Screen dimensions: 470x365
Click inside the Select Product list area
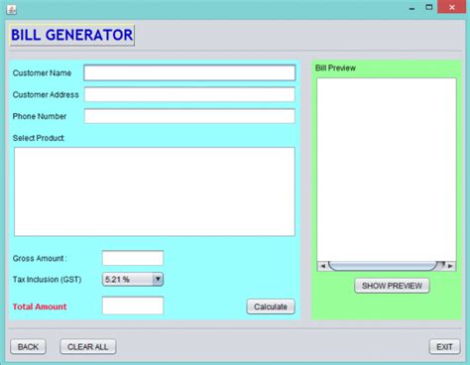click(x=155, y=191)
